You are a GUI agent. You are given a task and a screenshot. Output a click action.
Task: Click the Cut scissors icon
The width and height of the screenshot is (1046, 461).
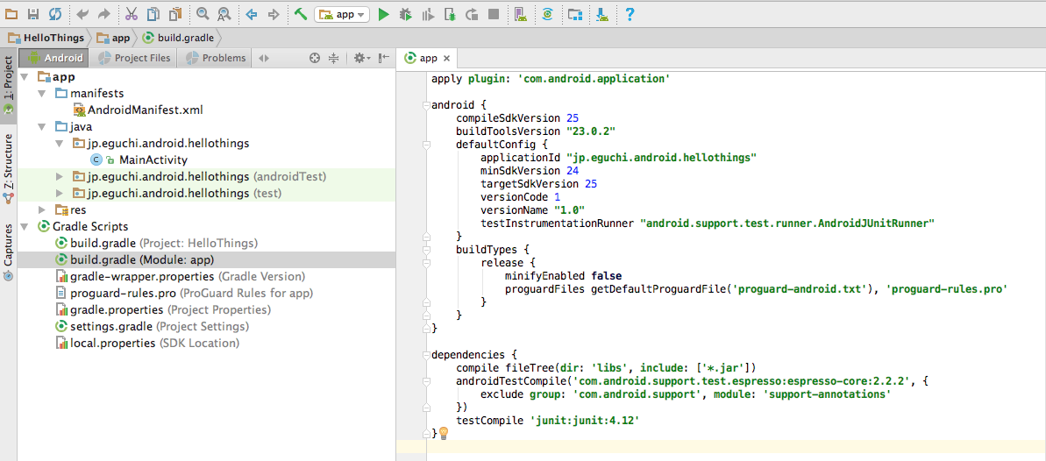click(x=132, y=14)
